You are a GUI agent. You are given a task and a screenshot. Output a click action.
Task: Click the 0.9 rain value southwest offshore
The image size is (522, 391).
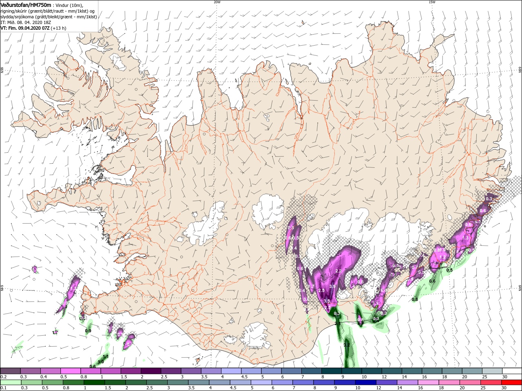tap(88, 331)
